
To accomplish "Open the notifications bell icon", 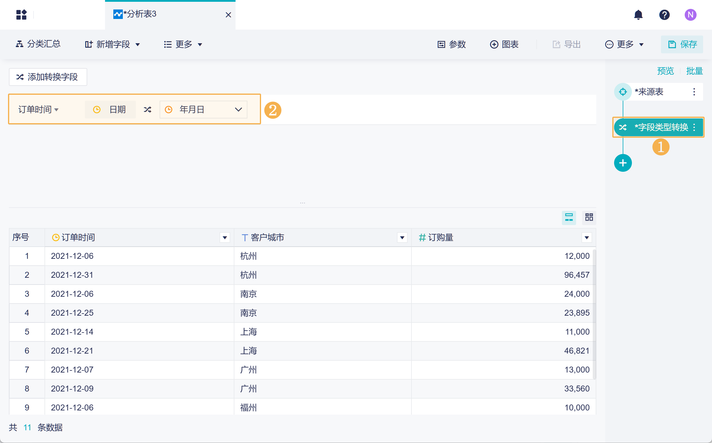I will (638, 15).
